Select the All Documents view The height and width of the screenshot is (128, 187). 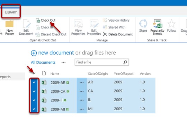coord(43,62)
